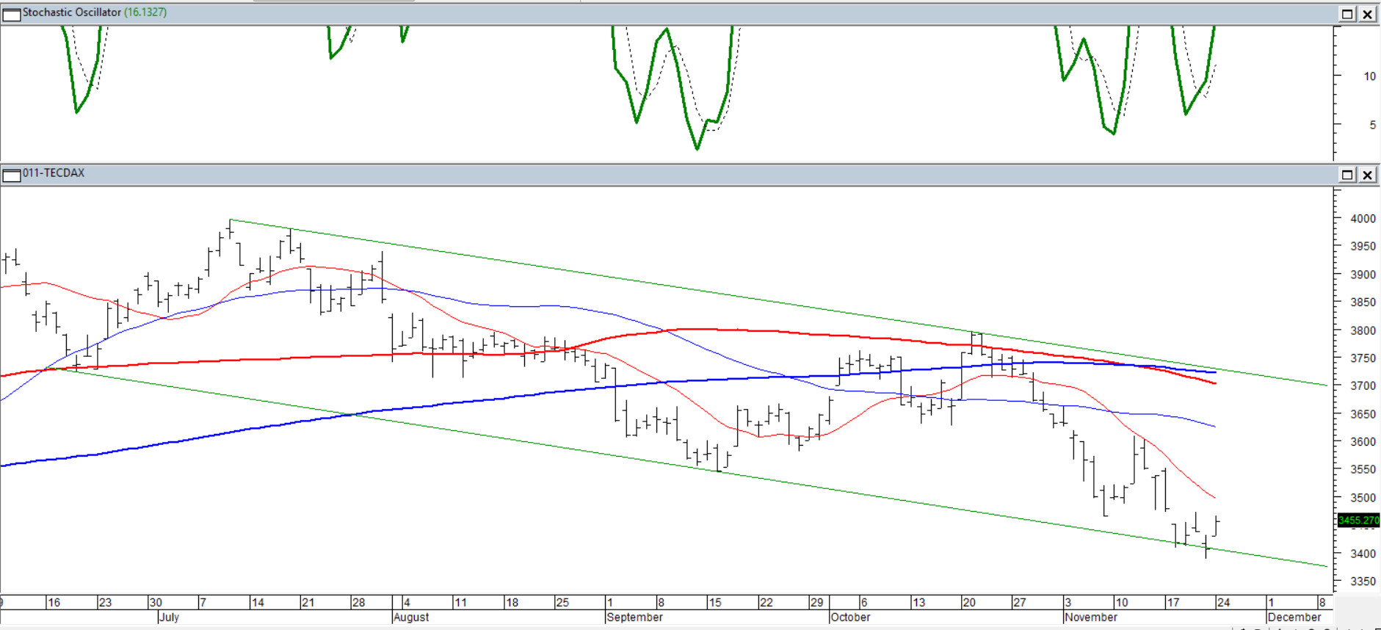Maximize the Stochastic Oscillator panel
This screenshot has width=1381, height=630.
tap(1347, 14)
